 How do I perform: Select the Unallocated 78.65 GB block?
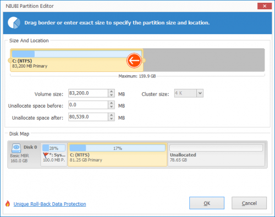pyautogui.click(x=216, y=154)
